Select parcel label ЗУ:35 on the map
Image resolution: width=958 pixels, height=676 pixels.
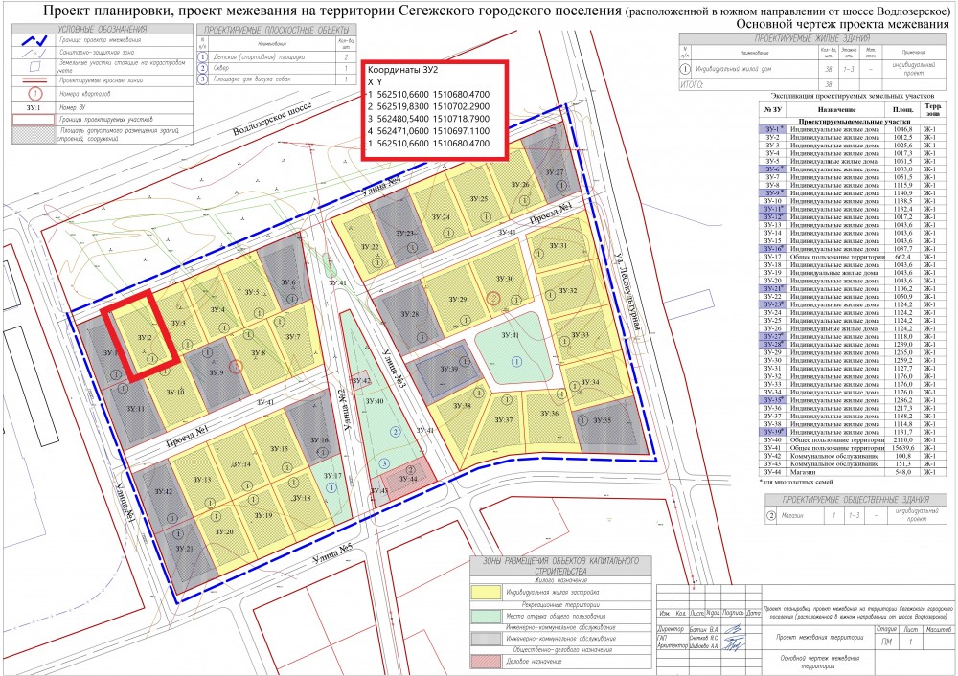[602, 420]
